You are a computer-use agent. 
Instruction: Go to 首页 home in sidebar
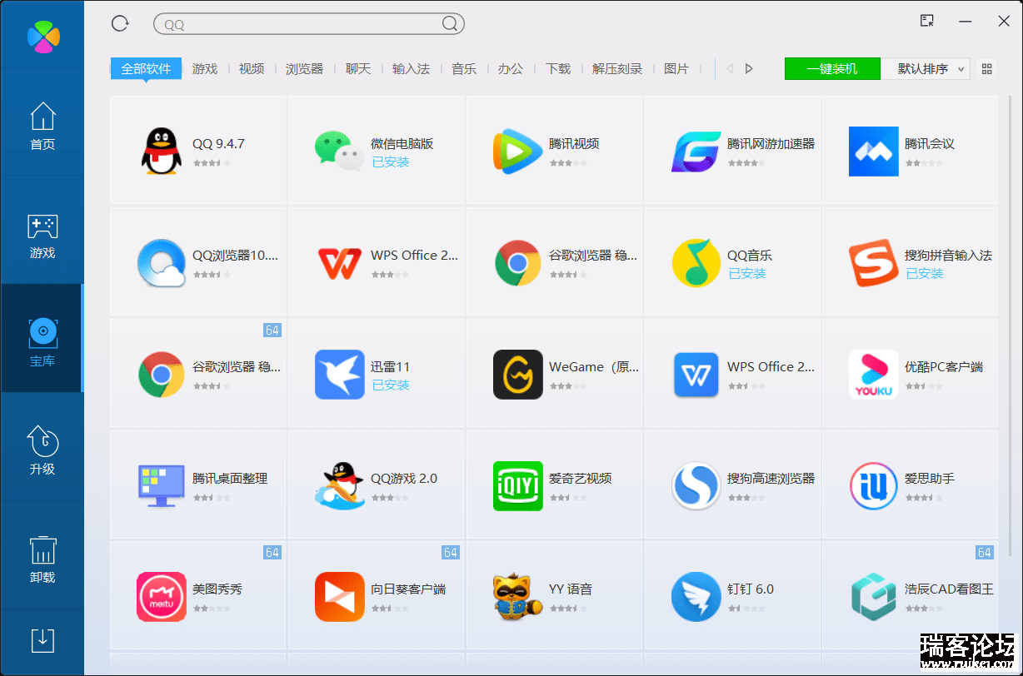(42, 127)
